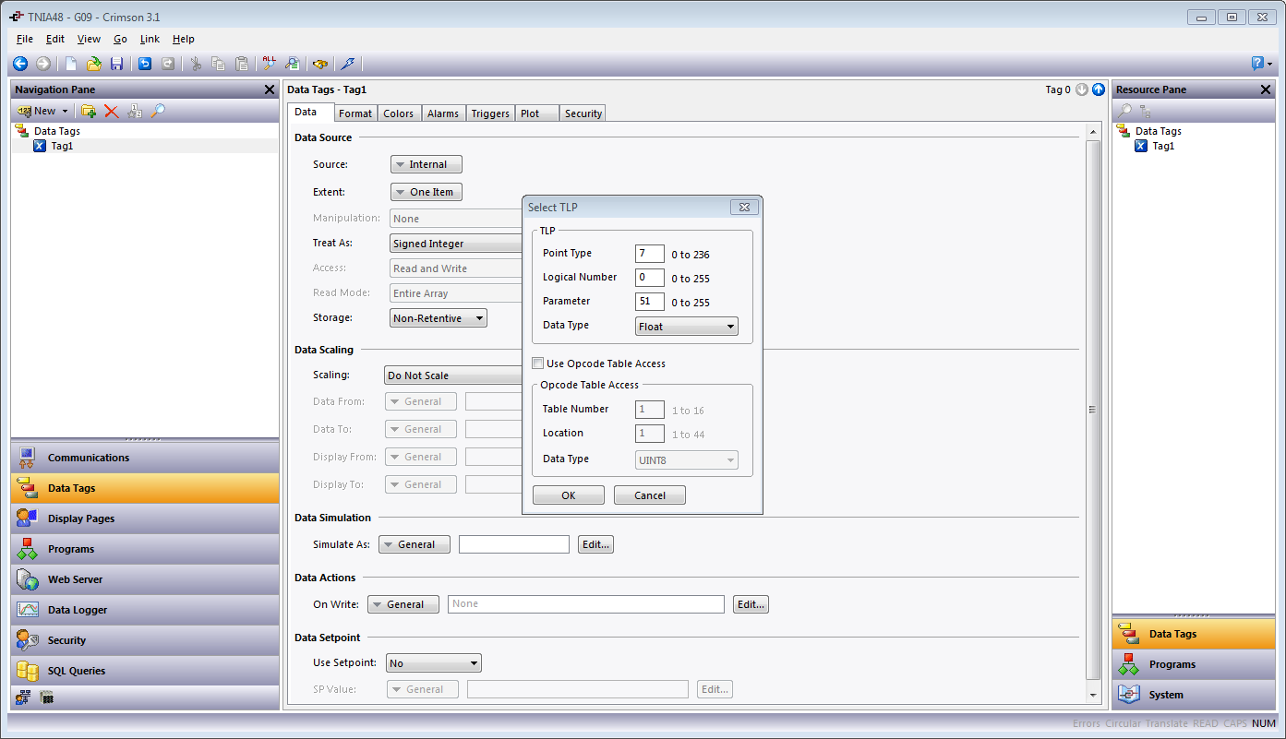Screen dimensions: 1286x739
Task: Create a new file using the blank page icon
Action: 71,64
